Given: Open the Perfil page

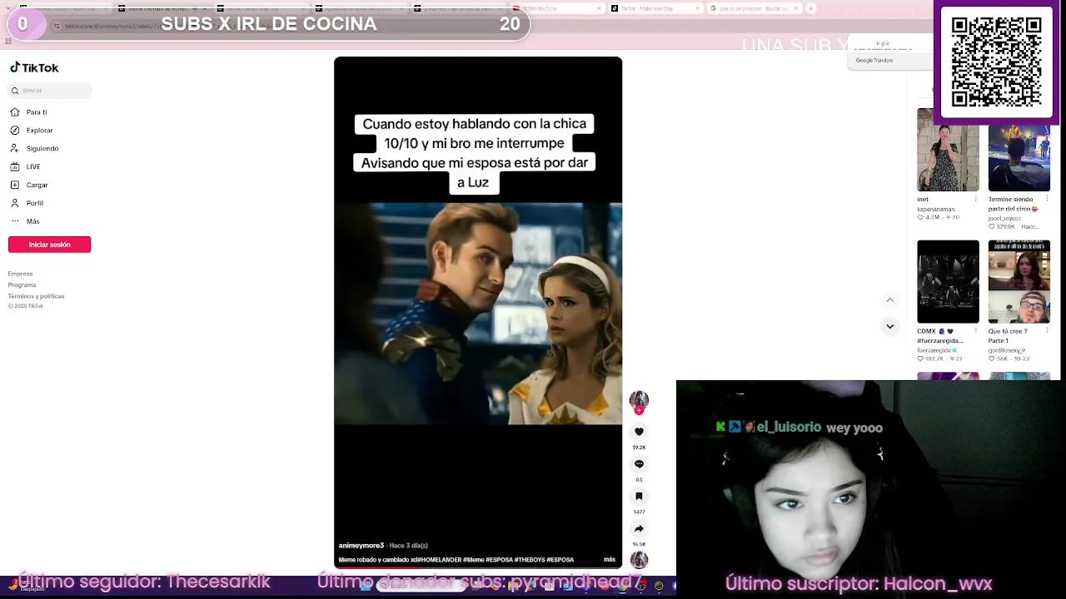Looking at the screenshot, I should (34, 204).
